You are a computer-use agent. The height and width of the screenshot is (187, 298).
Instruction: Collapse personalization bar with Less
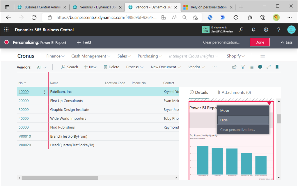tap(287, 42)
